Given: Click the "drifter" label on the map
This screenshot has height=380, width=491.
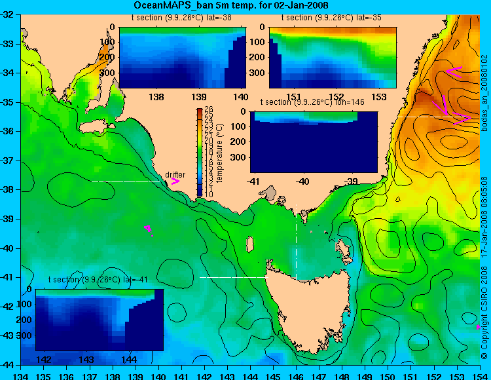Looking at the screenshot, I should click(x=175, y=175).
